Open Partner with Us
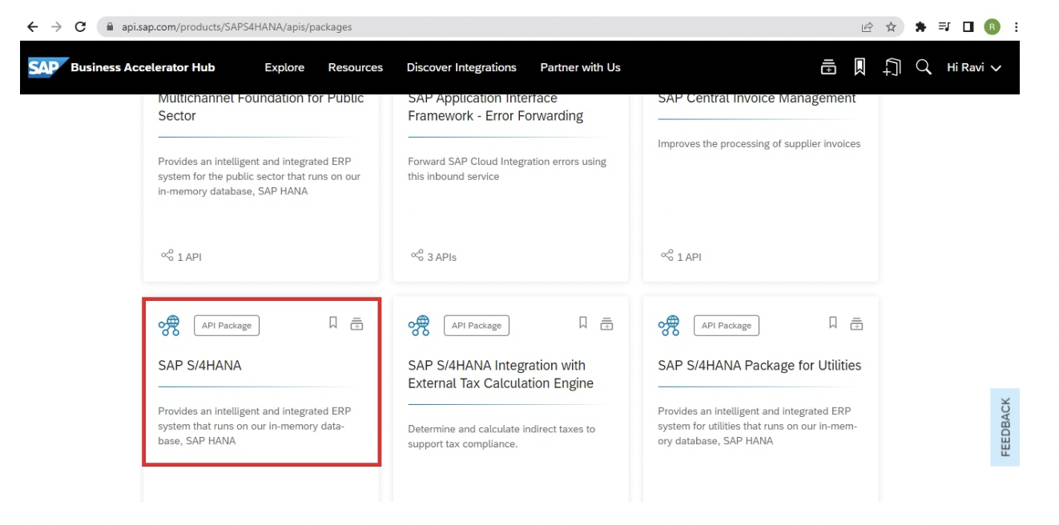 580,67
